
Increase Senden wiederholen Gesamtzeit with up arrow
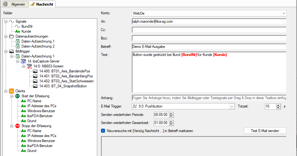pos(171,122)
